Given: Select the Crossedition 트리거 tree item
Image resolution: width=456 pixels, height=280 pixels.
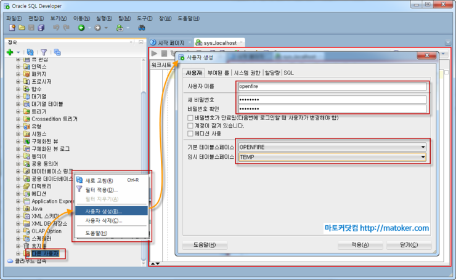Looking at the screenshot, I should [54, 119].
